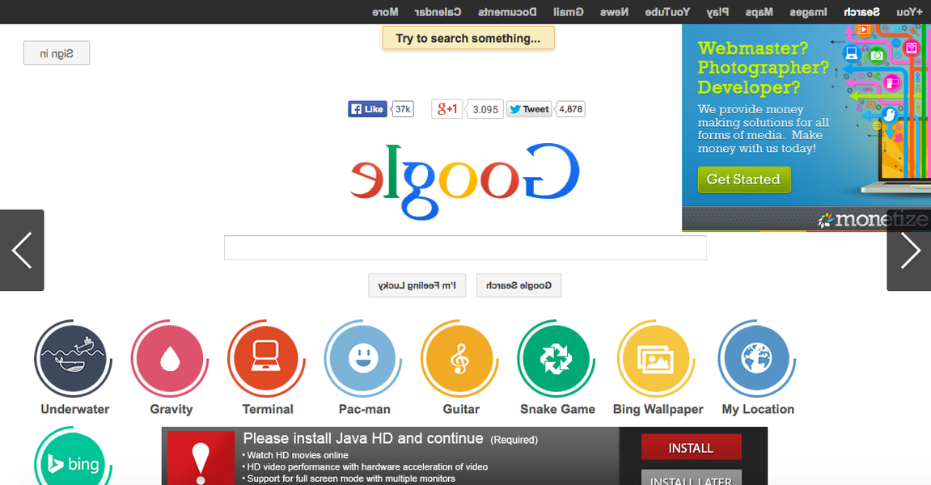Select the Terminal icon
This screenshot has height=485, width=931.
coord(267,361)
